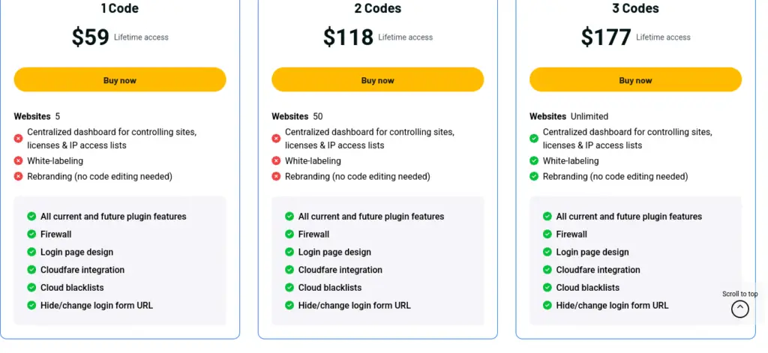Click the $59 price in 1 Code plan
768x353 pixels.
[x=91, y=37]
